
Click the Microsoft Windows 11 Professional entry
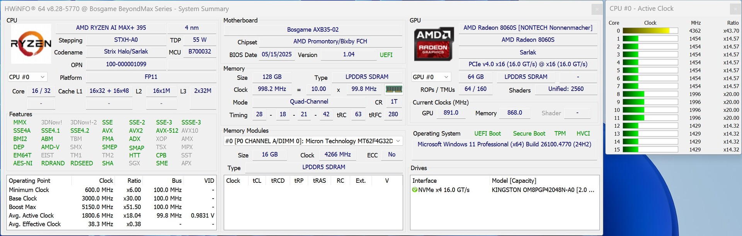[504, 144]
